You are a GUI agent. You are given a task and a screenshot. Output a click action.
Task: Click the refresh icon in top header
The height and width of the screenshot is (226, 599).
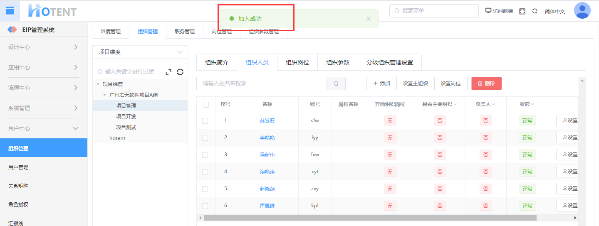click(x=535, y=11)
